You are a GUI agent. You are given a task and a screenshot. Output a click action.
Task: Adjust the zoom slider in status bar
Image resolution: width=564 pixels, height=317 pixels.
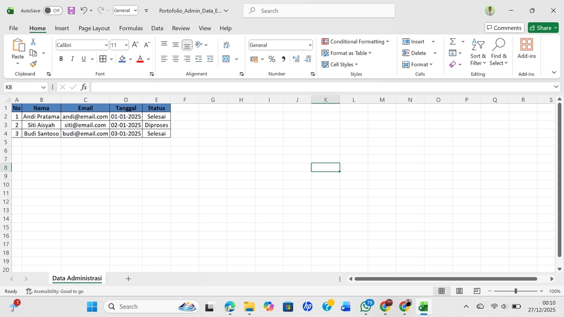point(515,291)
